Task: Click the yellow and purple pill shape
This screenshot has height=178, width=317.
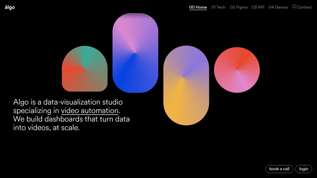Action: pyautogui.click(x=186, y=85)
